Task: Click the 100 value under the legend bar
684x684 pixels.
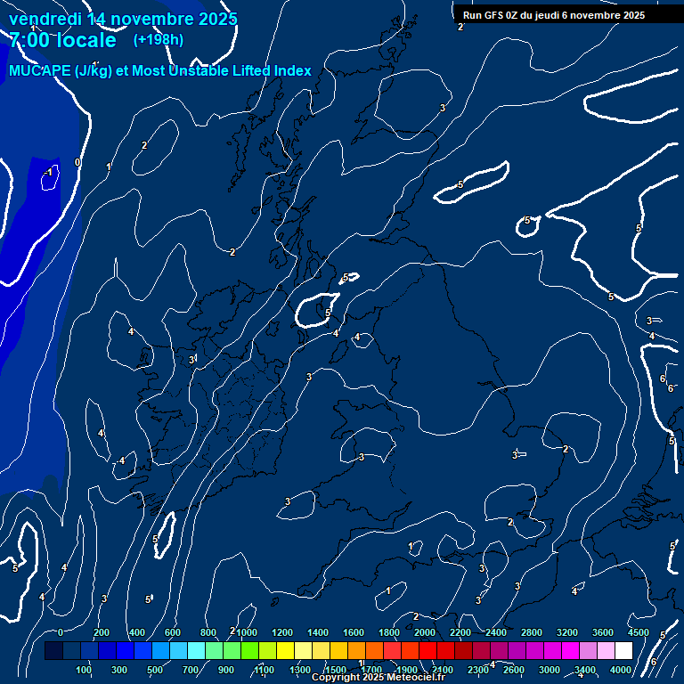Action: (84, 670)
